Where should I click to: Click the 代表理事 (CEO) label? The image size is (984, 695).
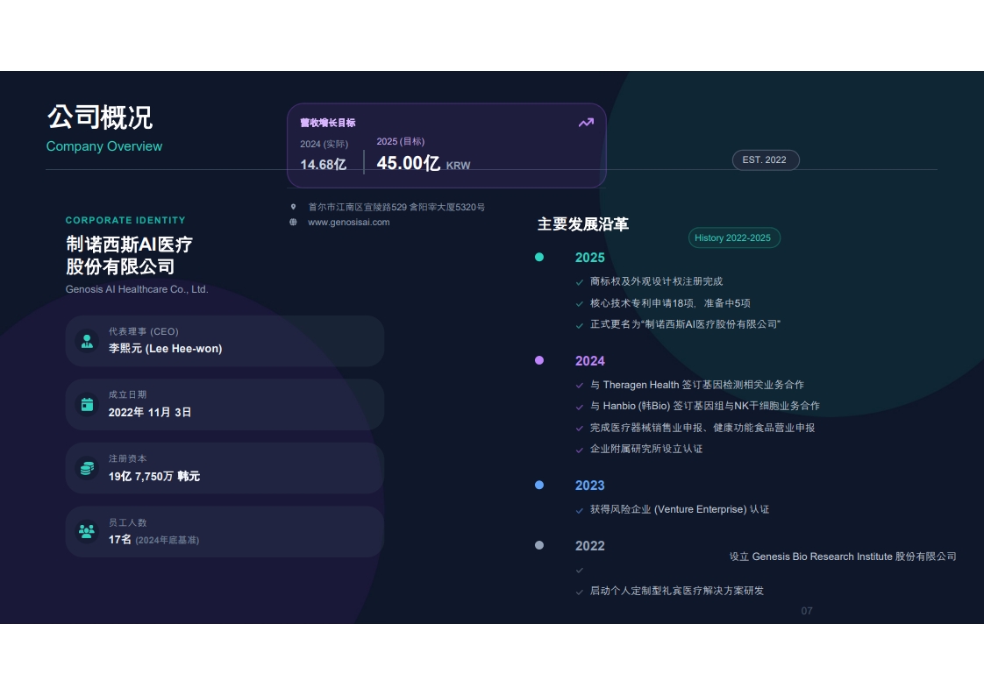pos(144,331)
